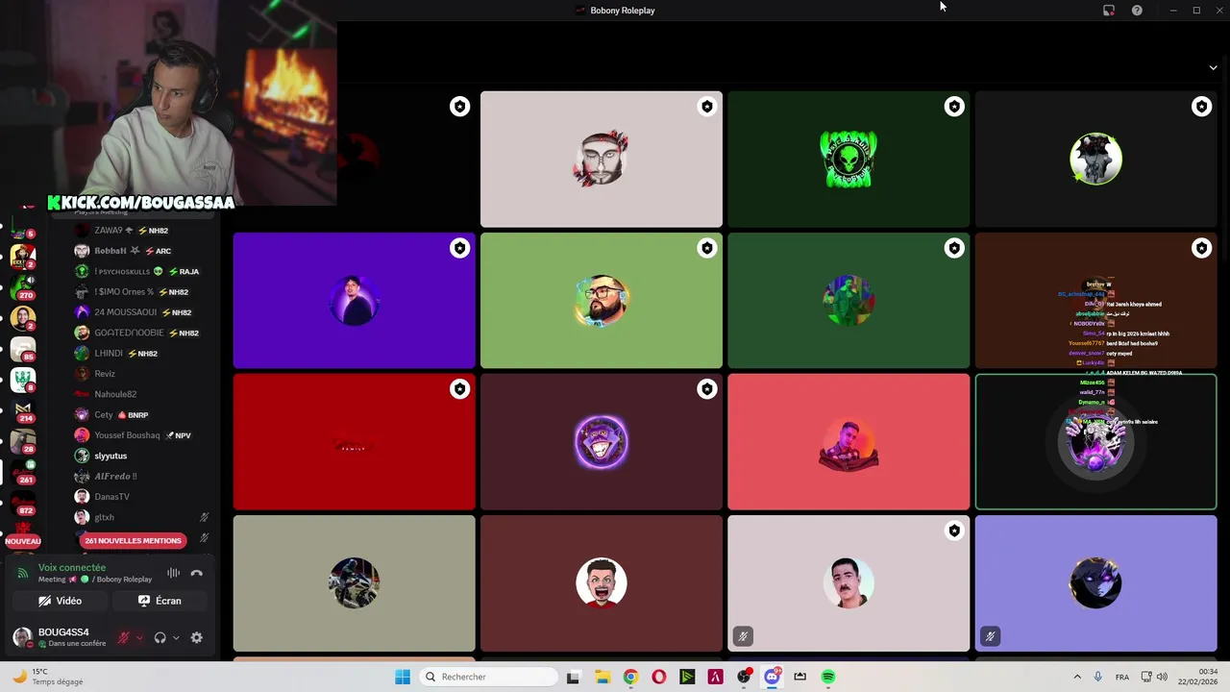Screen dimensions: 1230x692
Task: Open headphone output options arrow
Action: [x=176, y=637]
